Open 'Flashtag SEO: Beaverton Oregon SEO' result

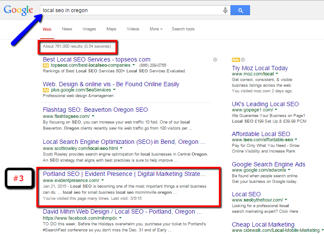95,110
